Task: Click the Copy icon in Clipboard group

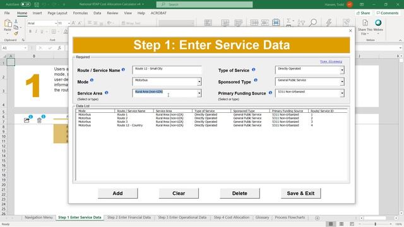Action: click(16, 27)
